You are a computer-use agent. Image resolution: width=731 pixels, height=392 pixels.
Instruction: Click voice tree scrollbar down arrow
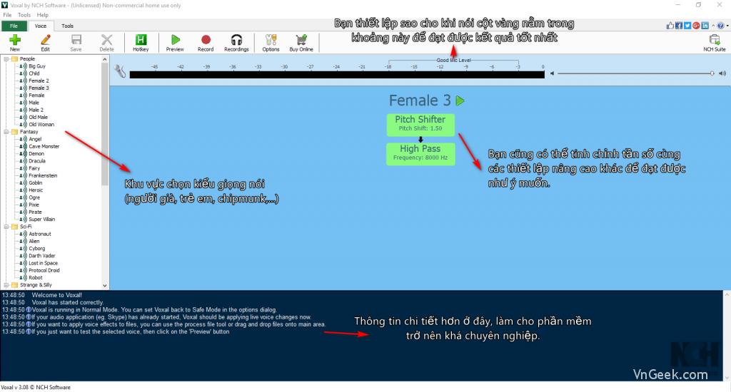[104, 285]
